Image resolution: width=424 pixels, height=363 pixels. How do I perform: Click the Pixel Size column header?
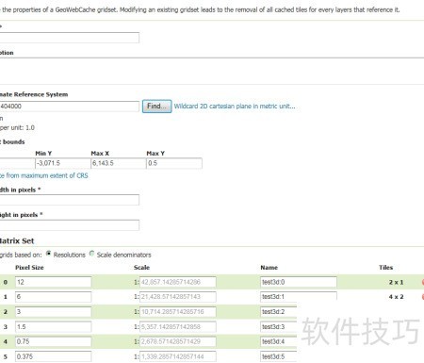(29, 268)
